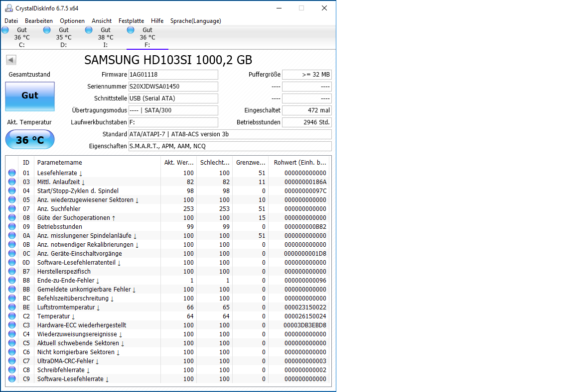
Task: Click the Akt. Wer... column header
Action: [179, 163]
